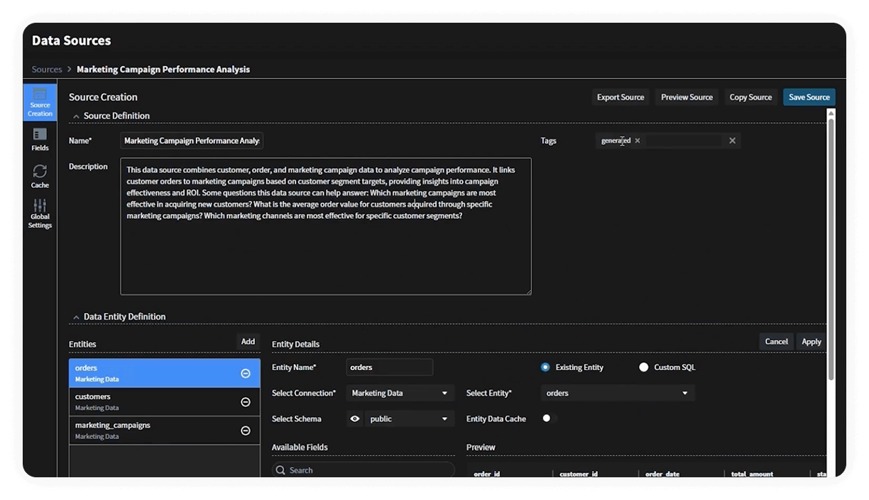The width and height of the screenshot is (869, 500).
Task: Toggle the Entity Data Cache switch
Action: pos(549,418)
